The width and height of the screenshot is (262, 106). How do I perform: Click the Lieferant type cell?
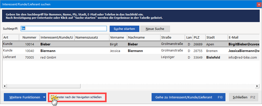[x=9, y=57]
